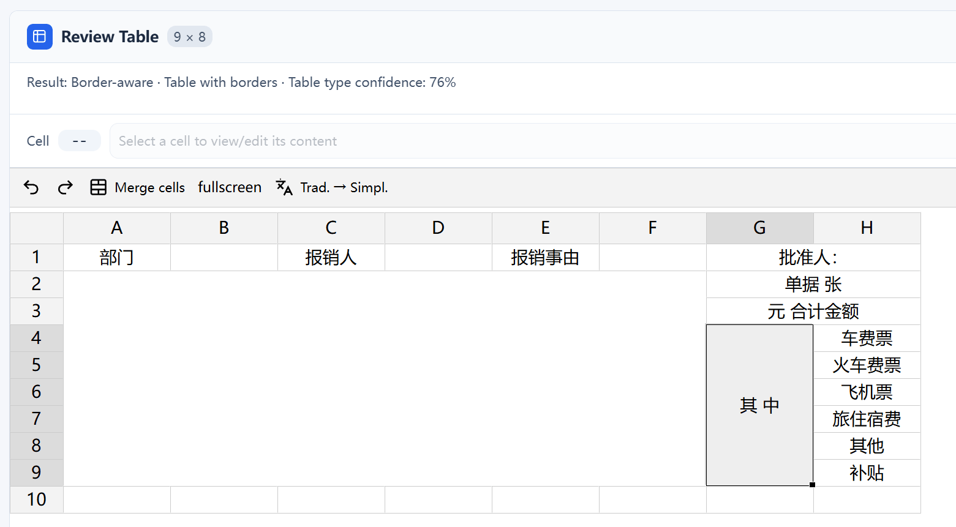Select empty cell E10
Screen dimensions: 956x527
click(546, 500)
